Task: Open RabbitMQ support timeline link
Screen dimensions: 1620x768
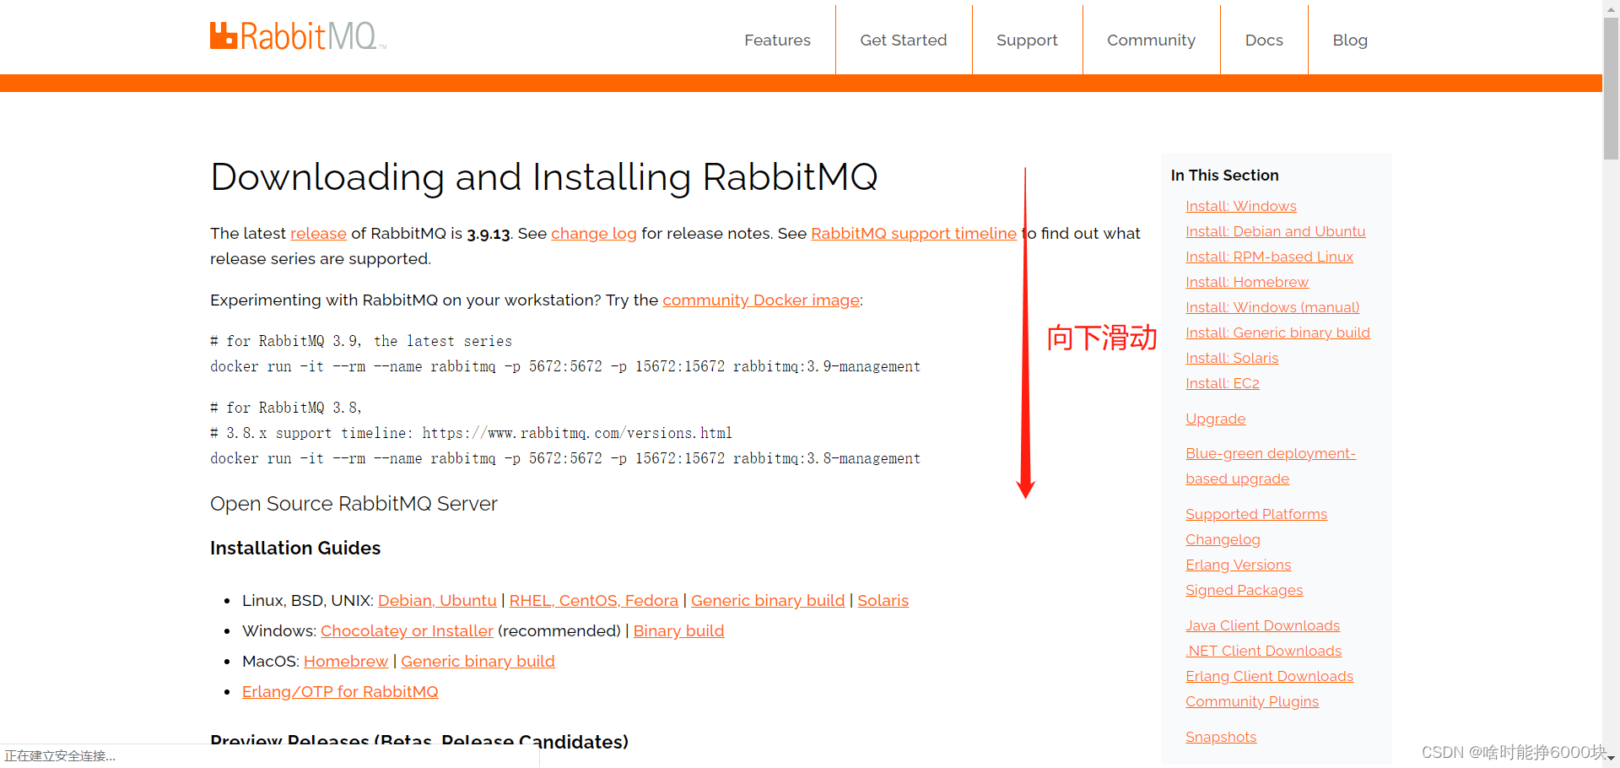Action: coord(914,233)
